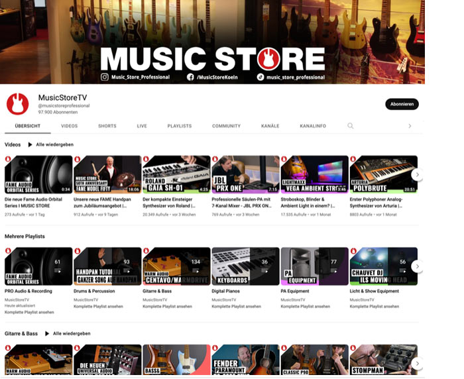Open the Digital Pianos playlist thumbnail
Screen dimensions: 464x379
tap(246, 266)
